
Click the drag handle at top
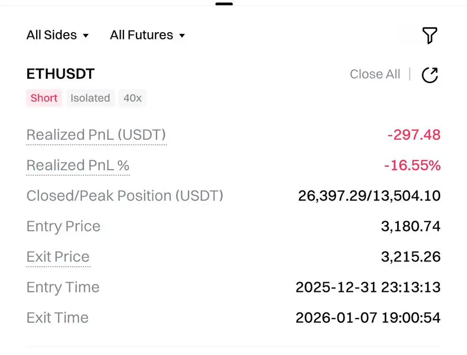coord(224,3)
